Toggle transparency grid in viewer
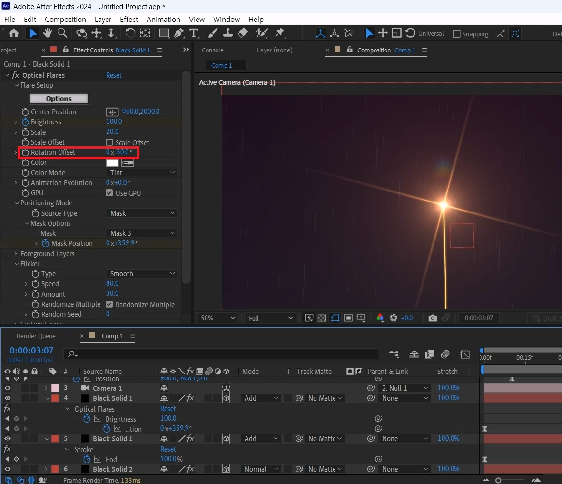The height and width of the screenshot is (484, 562). click(322, 318)
